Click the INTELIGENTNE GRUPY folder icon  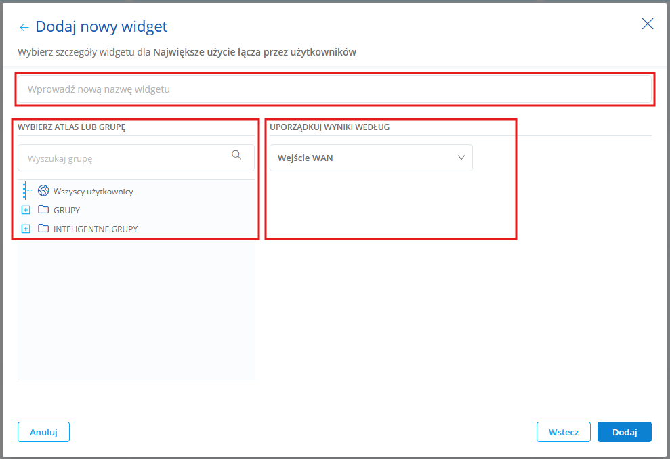[43, 228]
